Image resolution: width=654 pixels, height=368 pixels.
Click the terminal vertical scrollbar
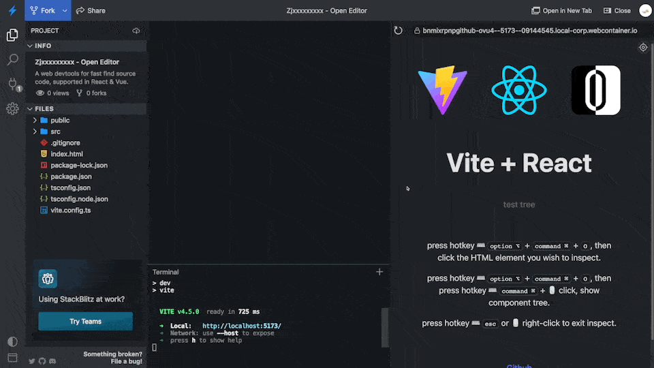(x=385, y=328)
